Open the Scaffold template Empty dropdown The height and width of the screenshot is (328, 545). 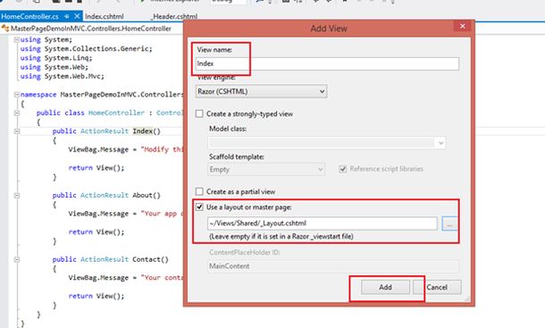point(266,170)
